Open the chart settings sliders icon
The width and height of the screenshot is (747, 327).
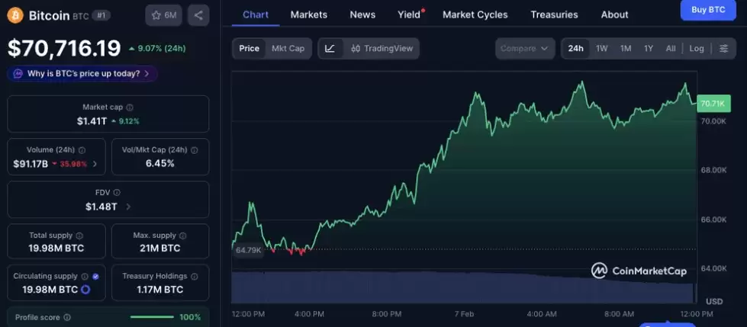tap(723, 49)
